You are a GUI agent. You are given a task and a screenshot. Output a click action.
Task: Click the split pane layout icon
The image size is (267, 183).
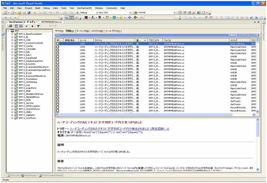pos(16,26)
